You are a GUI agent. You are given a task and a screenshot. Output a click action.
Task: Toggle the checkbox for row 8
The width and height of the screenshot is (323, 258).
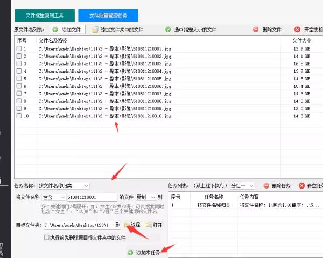19,101
